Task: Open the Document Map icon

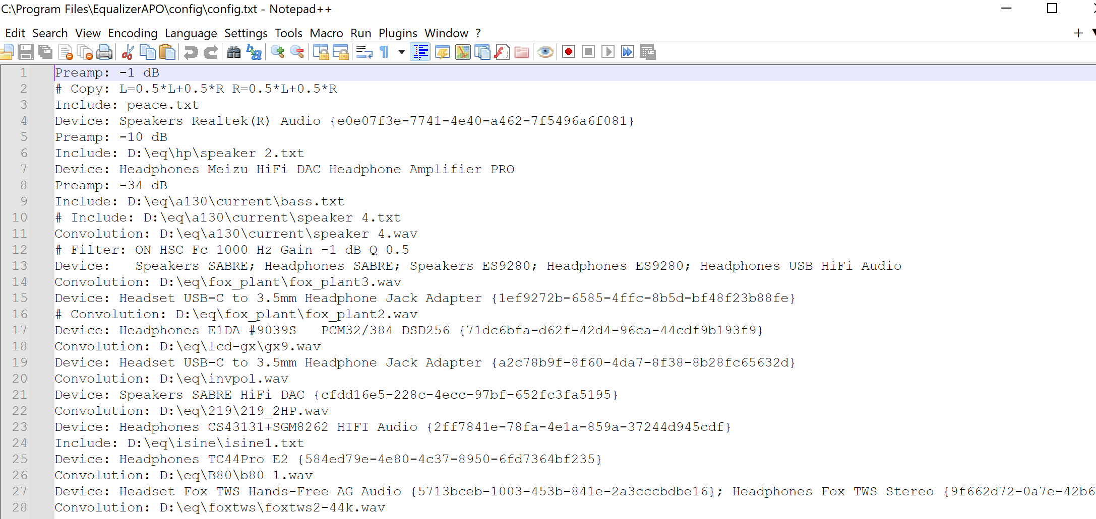Action: coord(463,52)
